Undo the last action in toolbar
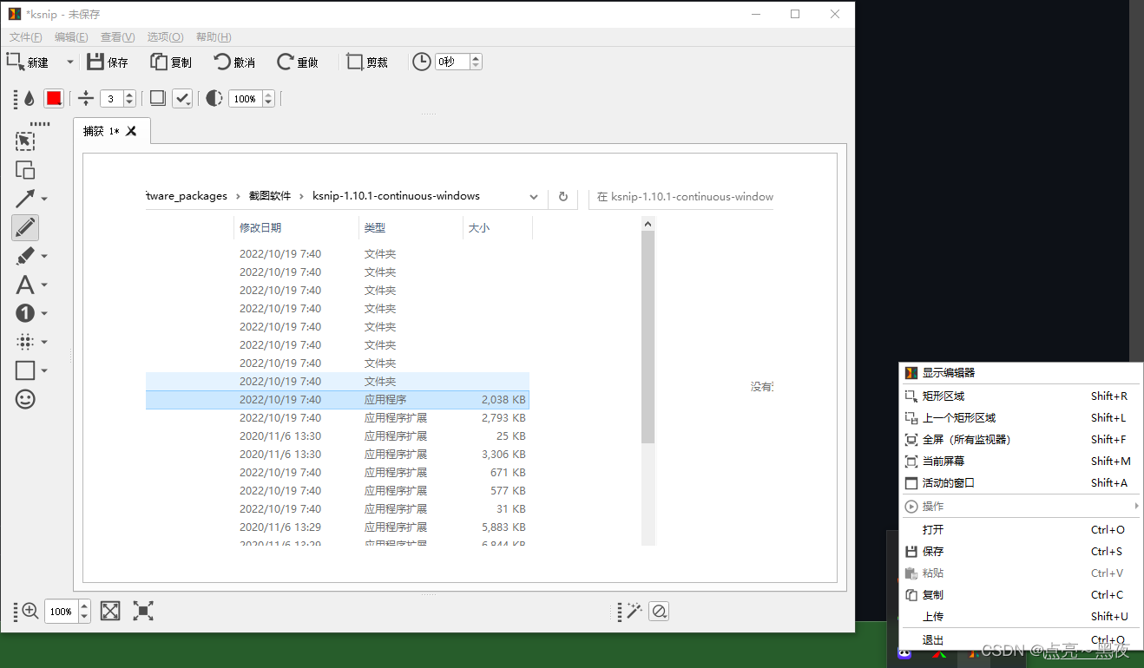This screenshot has height=668, width=1144. [234, 62]
